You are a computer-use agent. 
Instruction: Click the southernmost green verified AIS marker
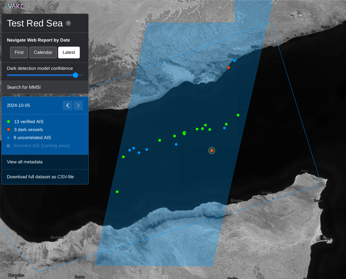[x=117, y=192]
